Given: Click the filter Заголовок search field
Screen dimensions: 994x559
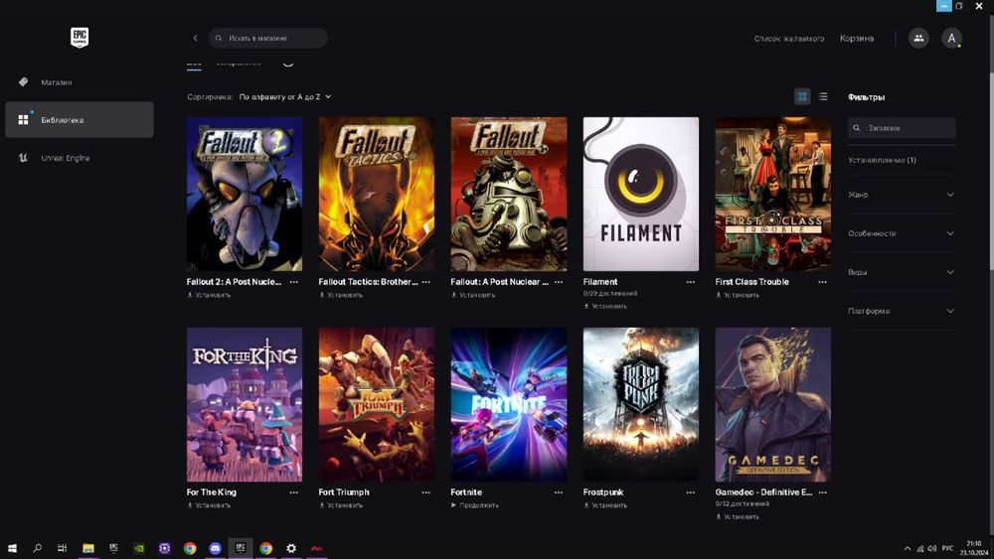Looking at the screenshot, I should click(x=902, y=128).
